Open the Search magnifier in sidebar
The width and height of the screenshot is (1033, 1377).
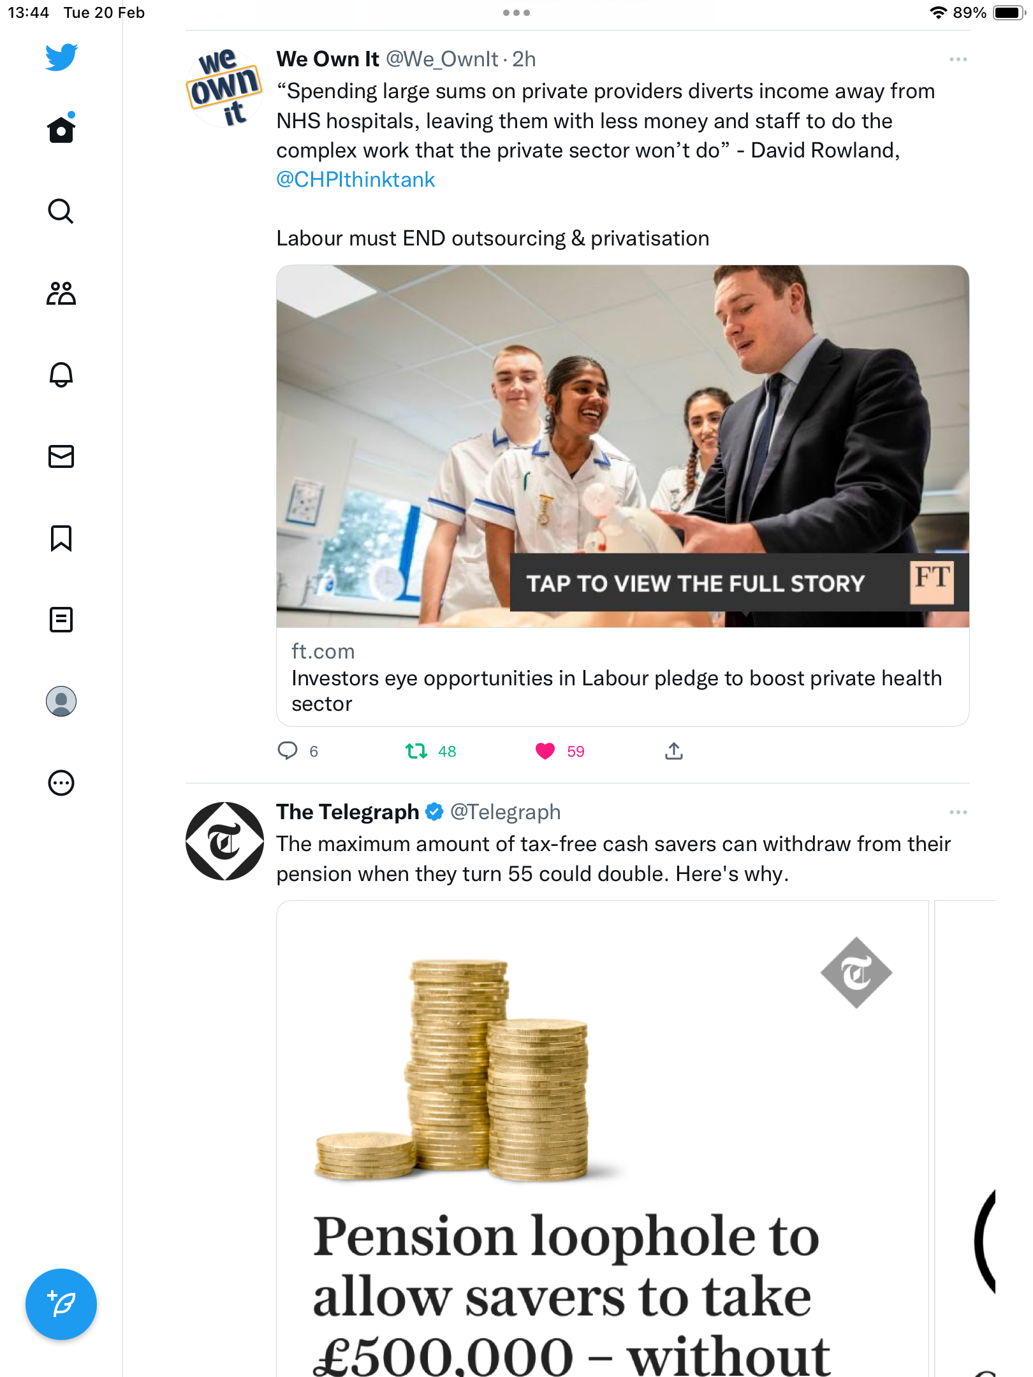[61, 211]
